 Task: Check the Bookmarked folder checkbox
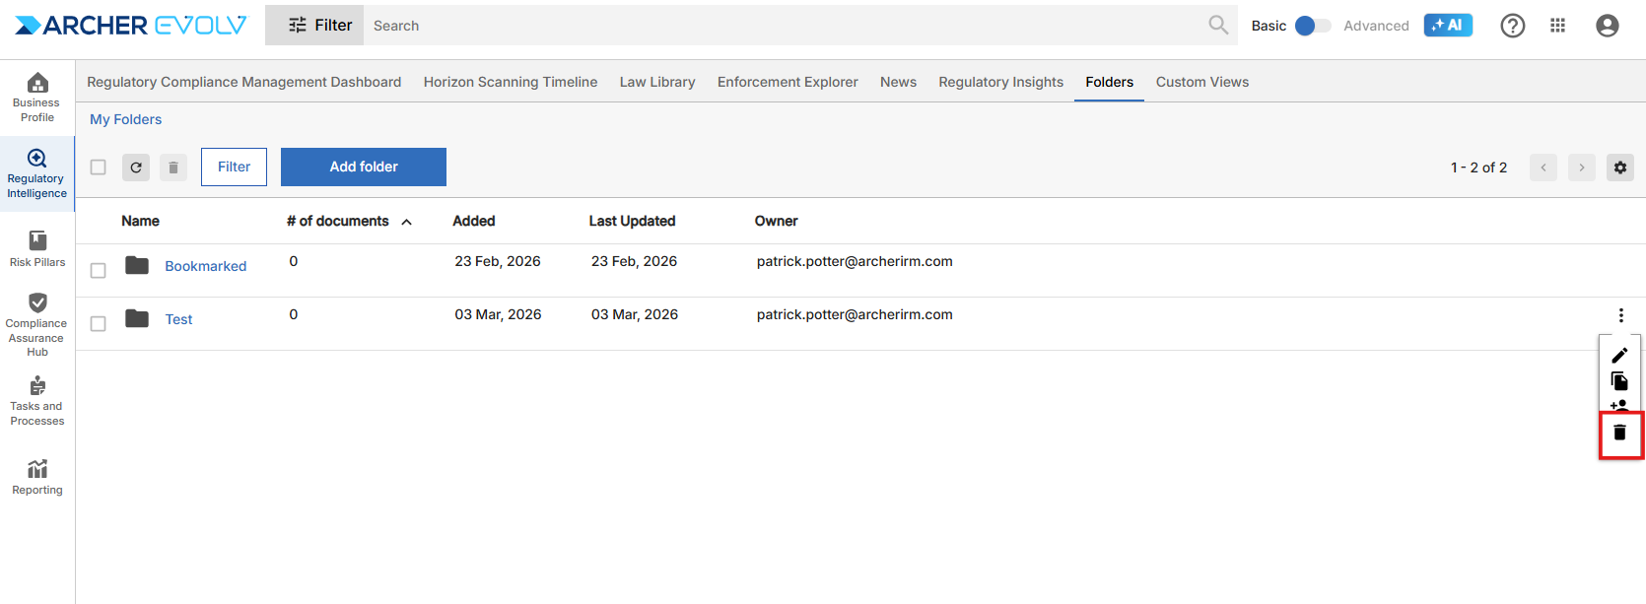(x=99, y=271)
